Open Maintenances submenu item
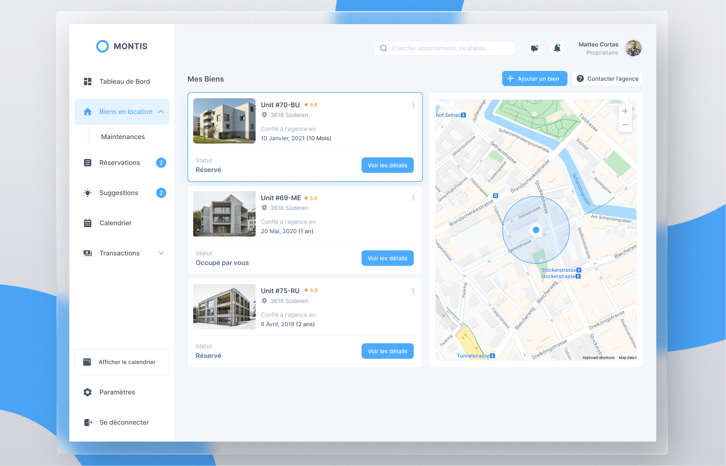The image size is (726, 466). pos(123,137)
